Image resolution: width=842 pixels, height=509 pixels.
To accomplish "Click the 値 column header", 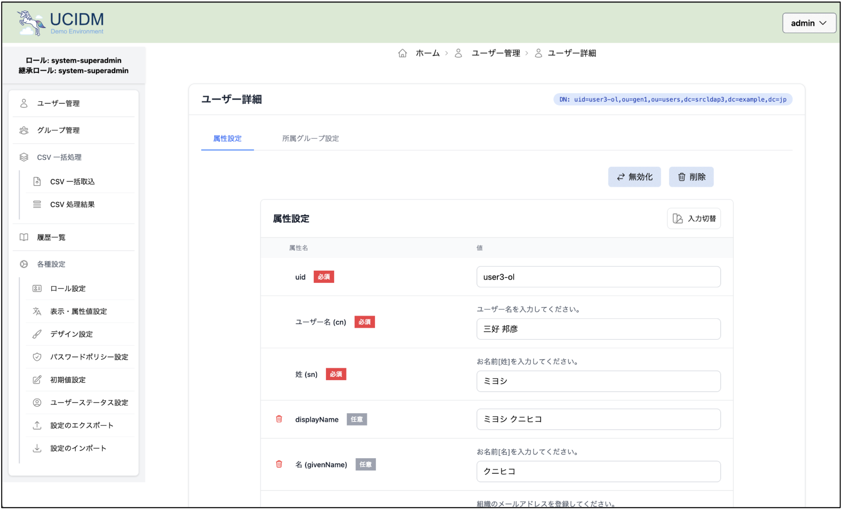I will coord(479,248).
